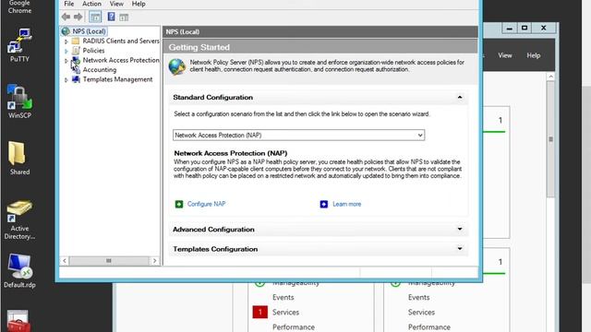591x332 pixels.
Task: Open Events in the left Server Manager tile
Action: click(283, 297)
